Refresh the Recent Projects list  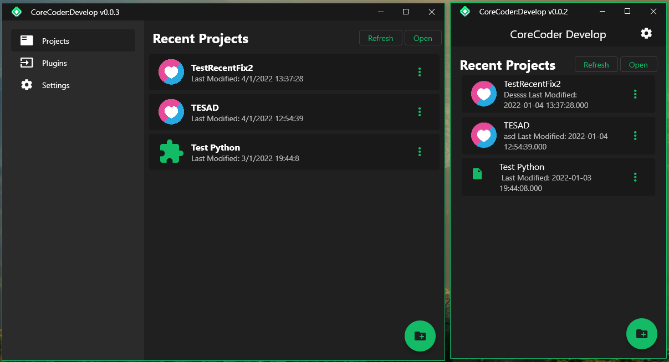tap(380, 38)
